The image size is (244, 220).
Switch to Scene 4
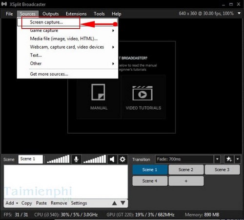pyautogui.click(x=150, y=181)
